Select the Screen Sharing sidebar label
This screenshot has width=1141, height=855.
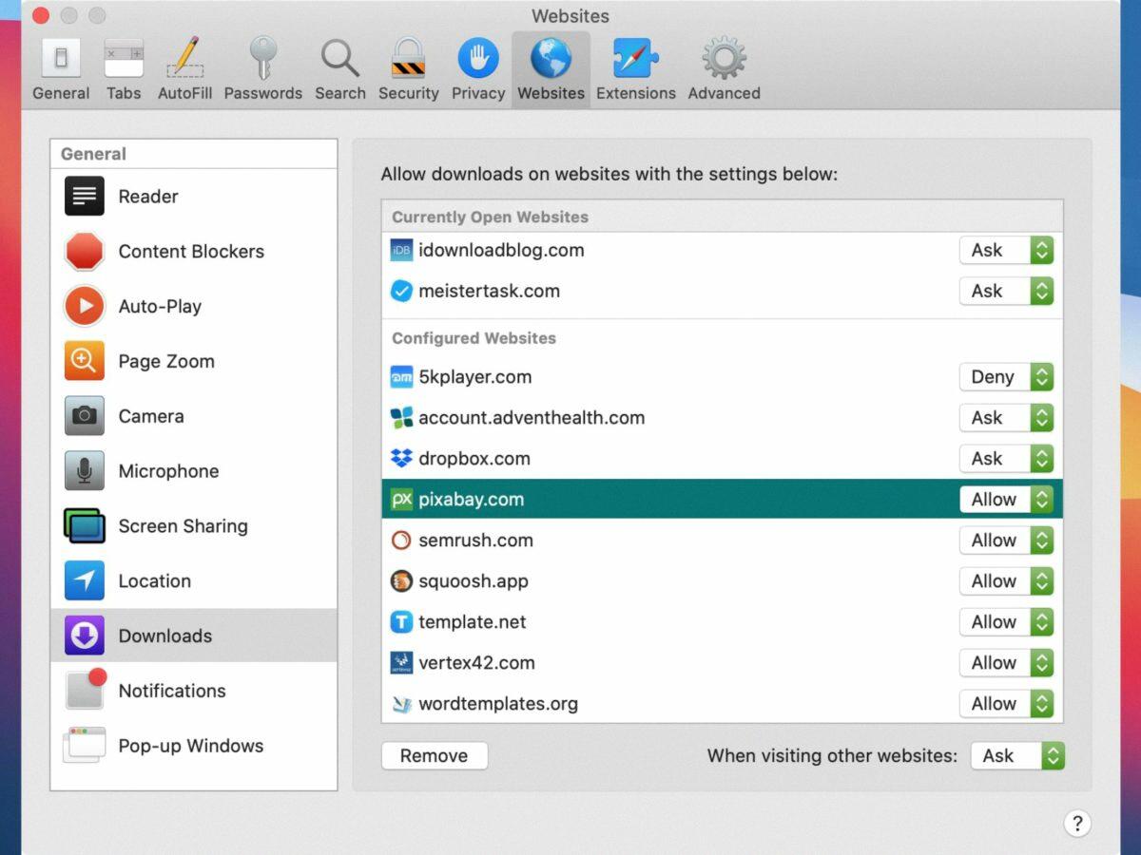tap(183, 526)
